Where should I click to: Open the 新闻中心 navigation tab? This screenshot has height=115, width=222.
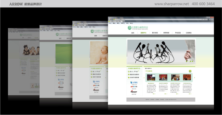[143, 33]
